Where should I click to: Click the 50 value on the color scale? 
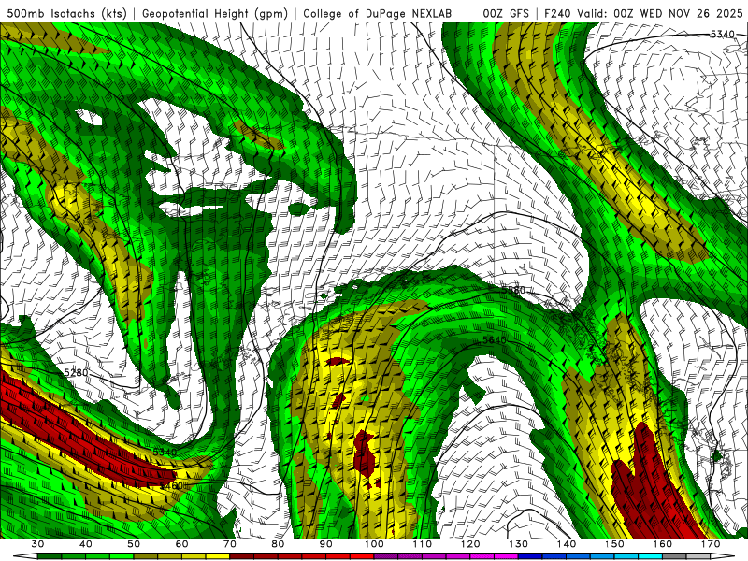click(x=134, y=544)
